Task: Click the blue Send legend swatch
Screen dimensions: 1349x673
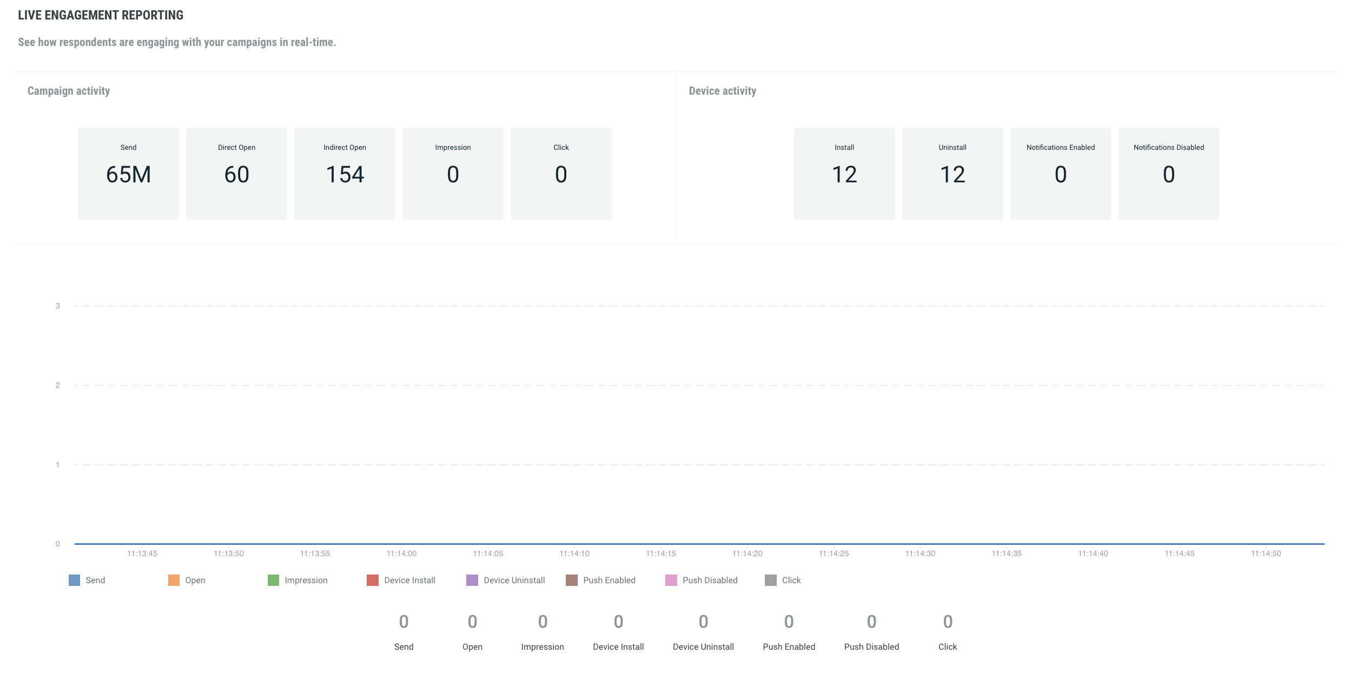Action: click(x=74, y=580)
